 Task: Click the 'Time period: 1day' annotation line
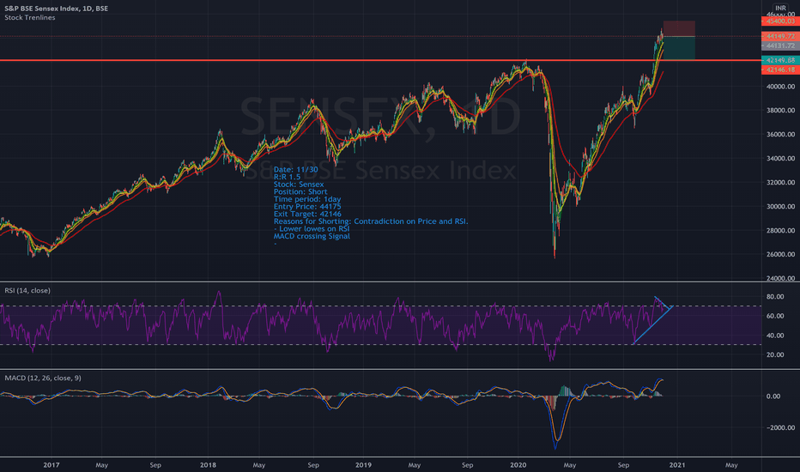click(x=307, y=199)
